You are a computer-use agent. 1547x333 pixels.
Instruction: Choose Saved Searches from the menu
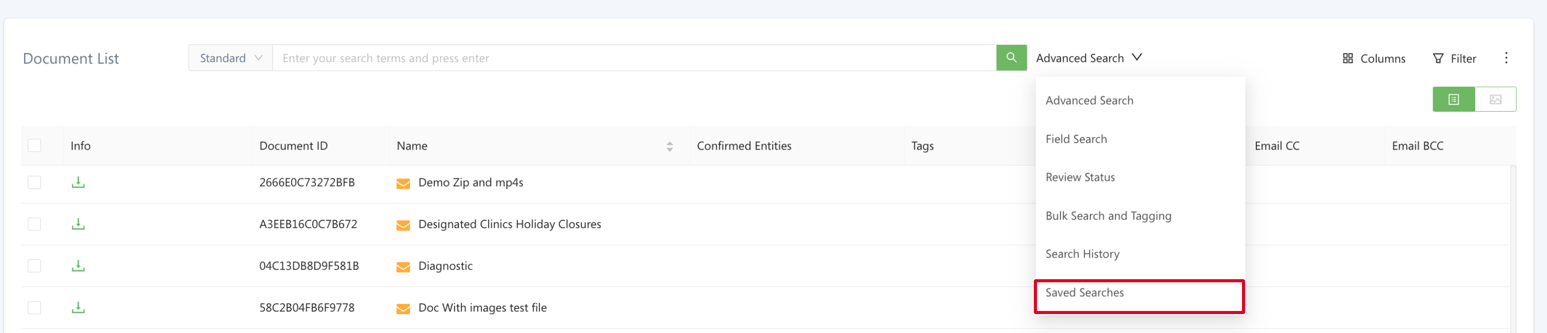coord(1085,293)
